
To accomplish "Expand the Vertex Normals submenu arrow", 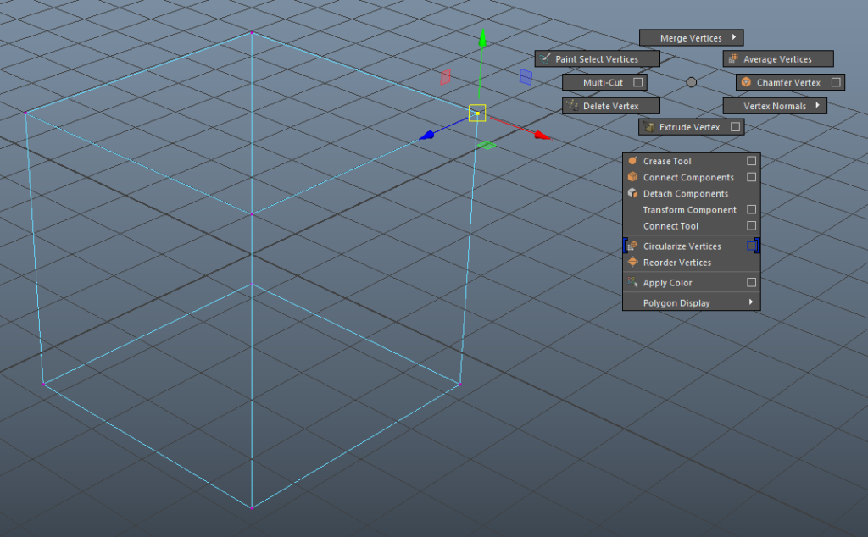I will (x=818, y=105).
